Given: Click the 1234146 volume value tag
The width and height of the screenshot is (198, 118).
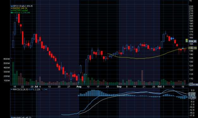Looking at the screenshot, I should click(x=193, y=85).
